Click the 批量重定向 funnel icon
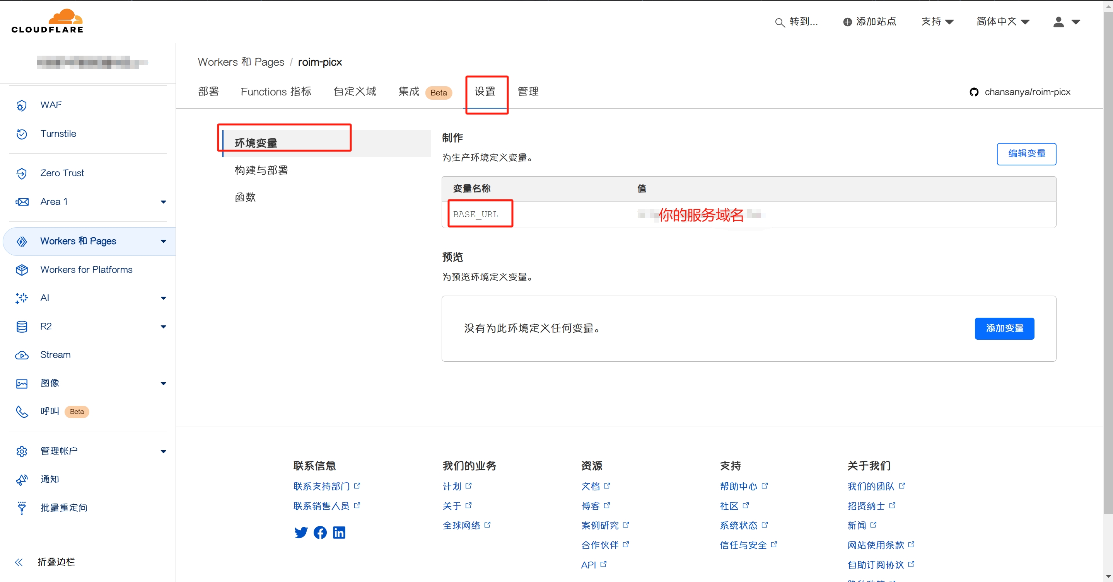This screenshot has width=1113, height=582. [x=22, y=508]
